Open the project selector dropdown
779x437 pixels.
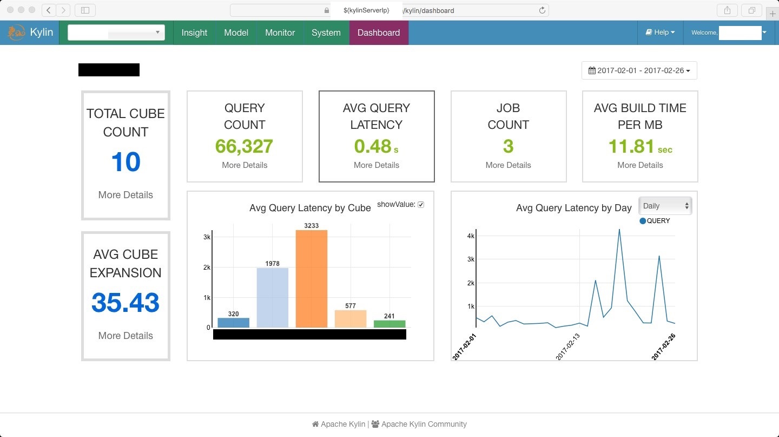pos(116,32)
